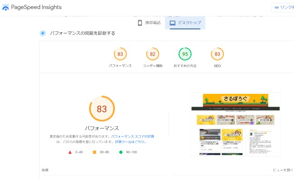Select the 83 SEO score gauge

217,54
